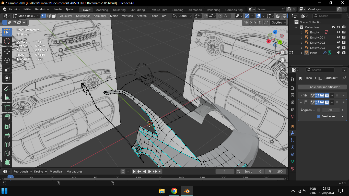Select the Measure tool
Screen dimensions: 349x196
tap(7, 97)
